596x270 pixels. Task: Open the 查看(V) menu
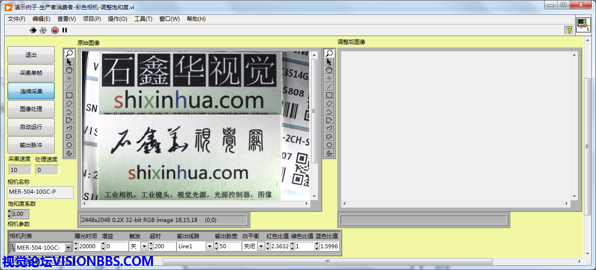pyautogui.click(x=67, y=19)
